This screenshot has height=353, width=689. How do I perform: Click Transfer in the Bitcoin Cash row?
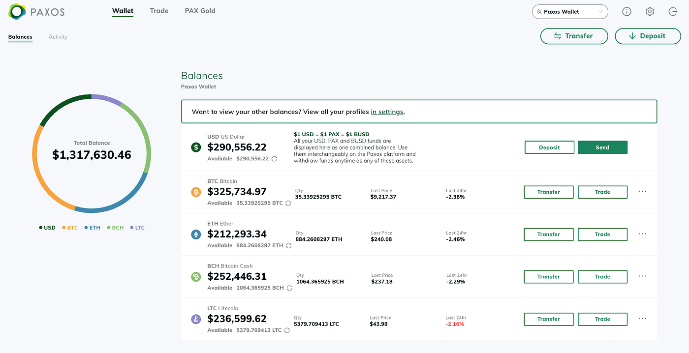coord(549,276)
